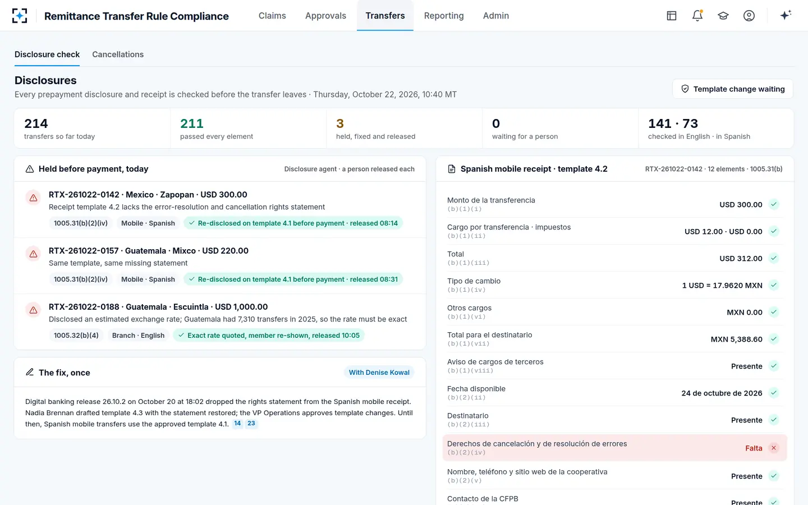This screenshot has width=808, height=505.
Task: Click warning icon for RTX-261022-0157
Action: (x=34, y=254)
